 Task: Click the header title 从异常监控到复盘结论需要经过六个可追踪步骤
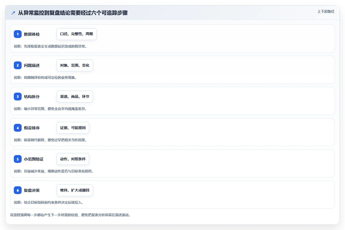pyautogui.click(x=73, y=13)
